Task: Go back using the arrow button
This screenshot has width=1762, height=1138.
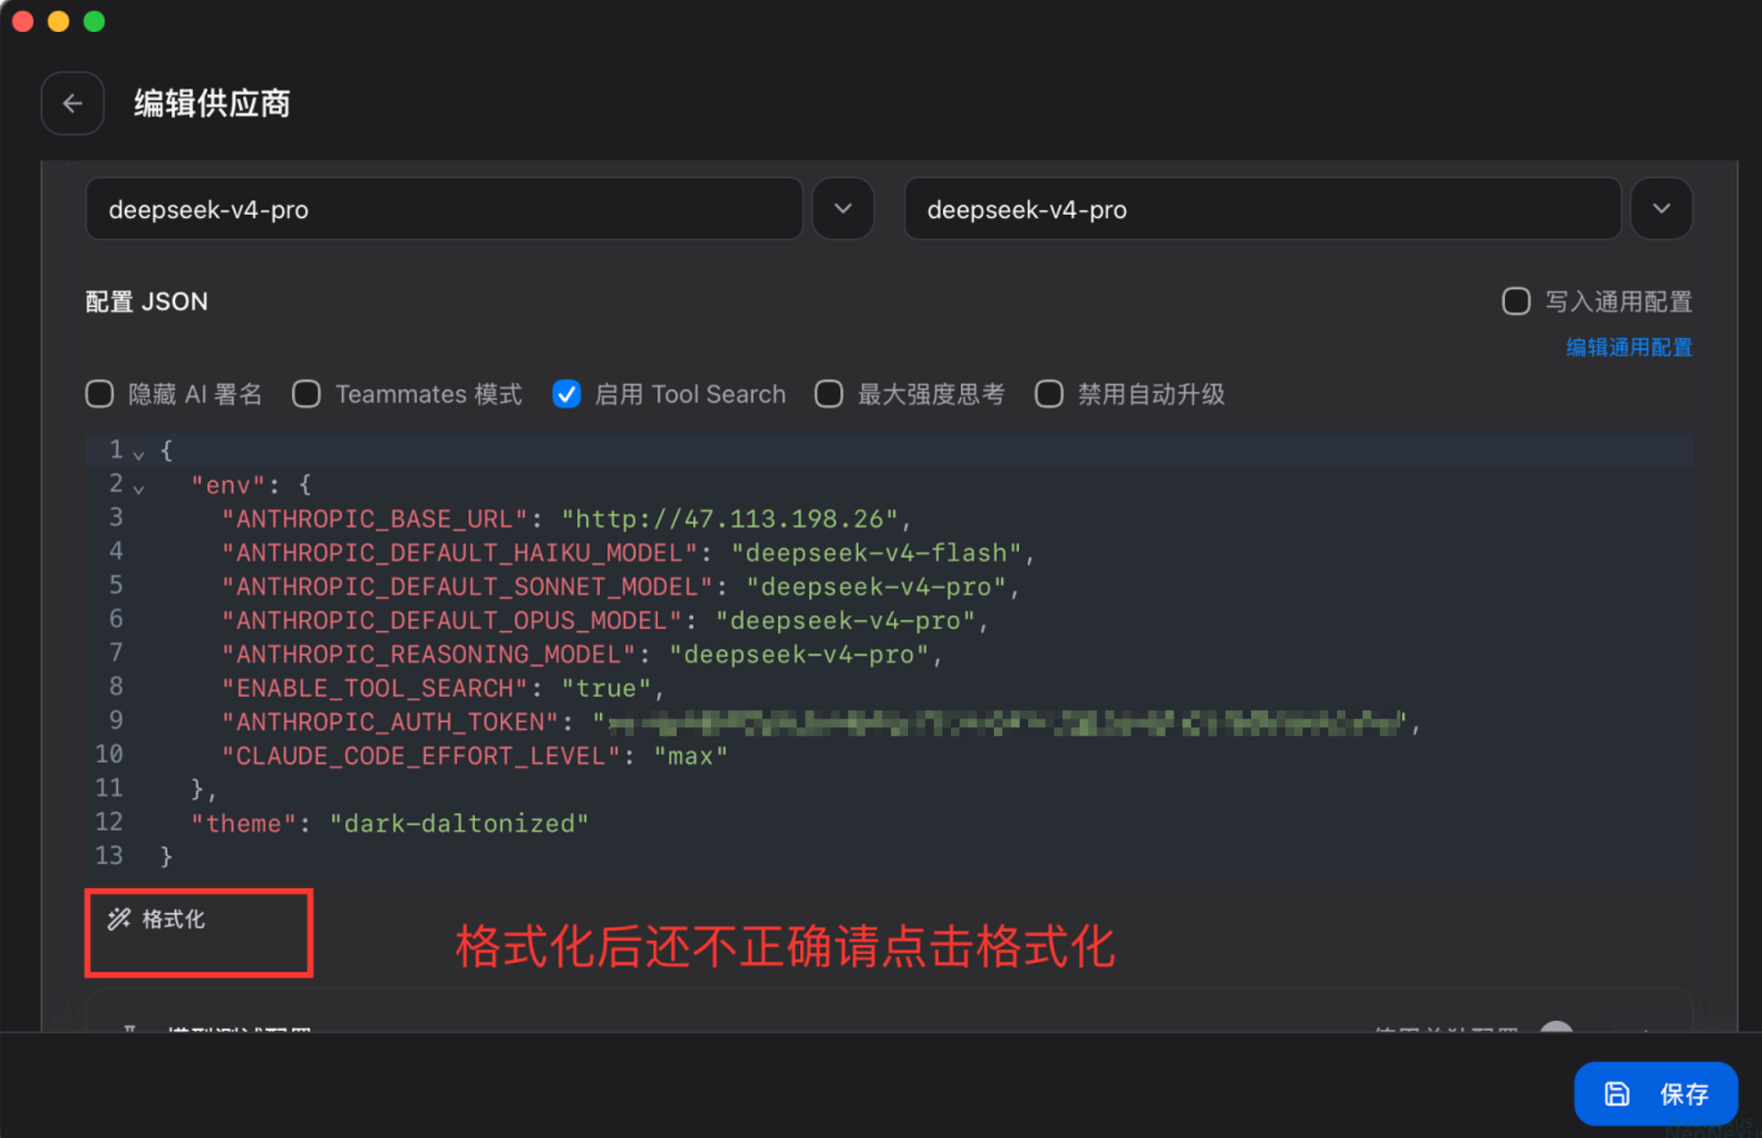Action: coord(72,104)
